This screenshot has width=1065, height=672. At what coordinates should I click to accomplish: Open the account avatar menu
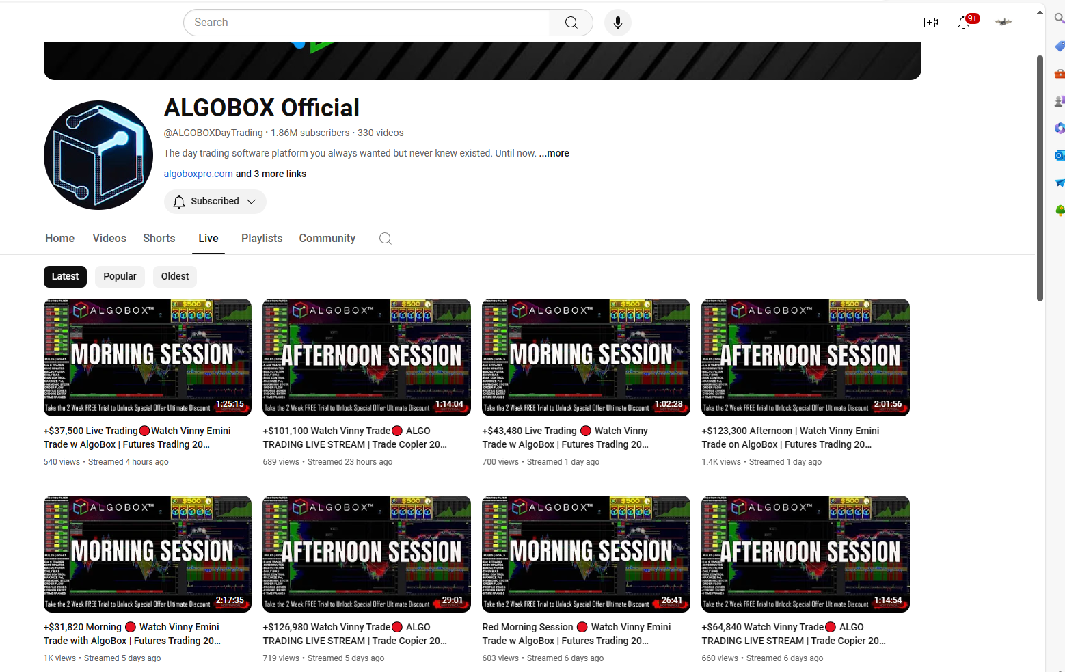click(x=1003, y=23)
